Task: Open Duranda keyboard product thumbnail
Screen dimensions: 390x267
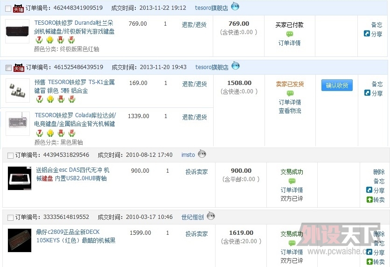Action: (x=17, y=31)
